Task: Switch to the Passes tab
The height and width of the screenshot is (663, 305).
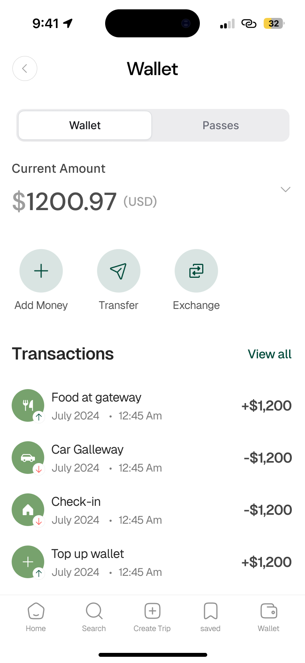Action: point(220,125)
